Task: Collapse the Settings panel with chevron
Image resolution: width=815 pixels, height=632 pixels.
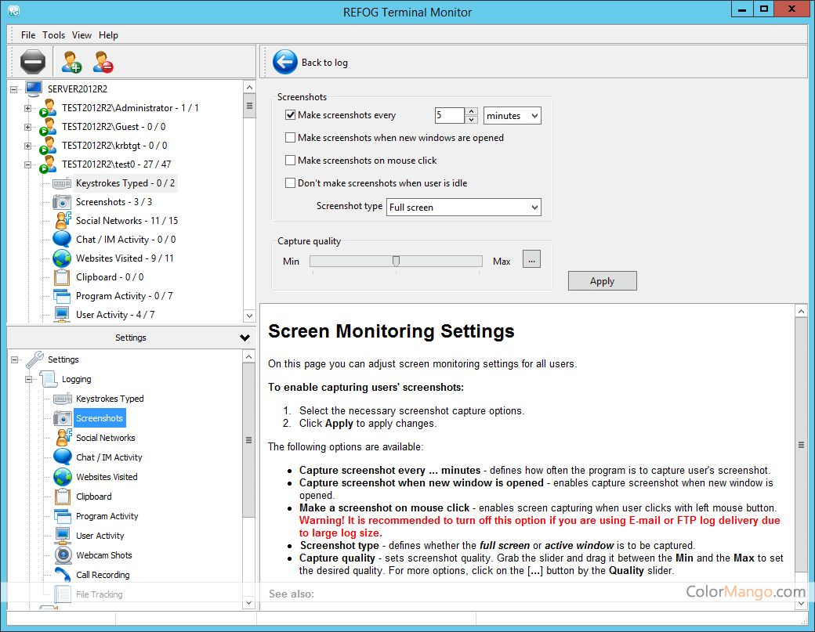Action: (x=244, y=338)
